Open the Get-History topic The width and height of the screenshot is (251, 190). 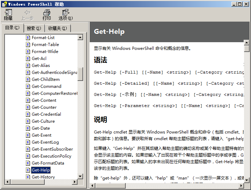click(43, 177)
